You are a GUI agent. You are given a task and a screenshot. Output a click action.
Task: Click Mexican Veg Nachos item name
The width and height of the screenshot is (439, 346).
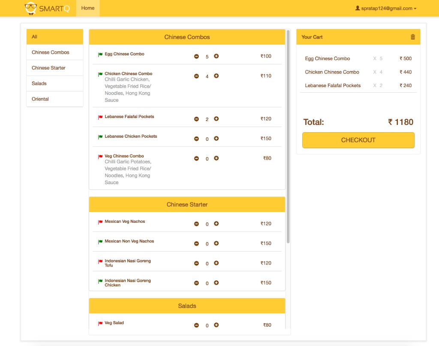pos(125,222)
